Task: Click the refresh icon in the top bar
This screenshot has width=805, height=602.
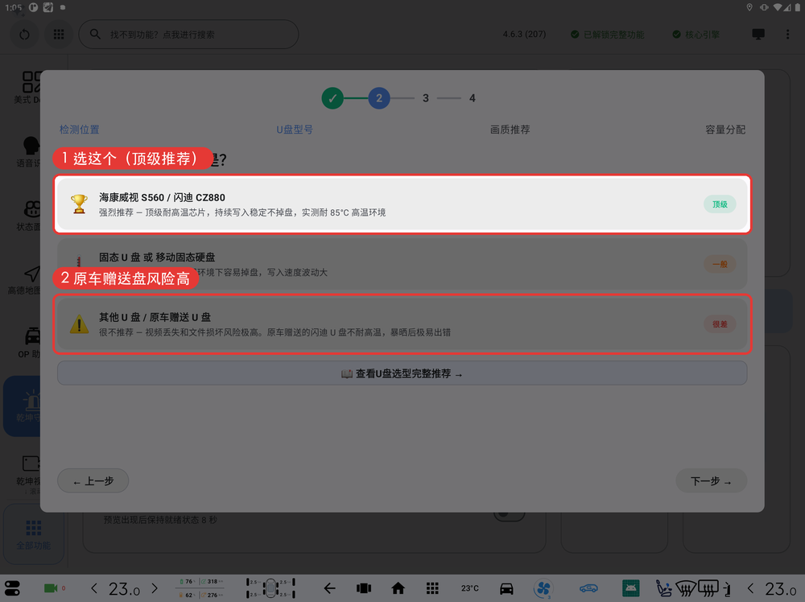Action: 24,35
